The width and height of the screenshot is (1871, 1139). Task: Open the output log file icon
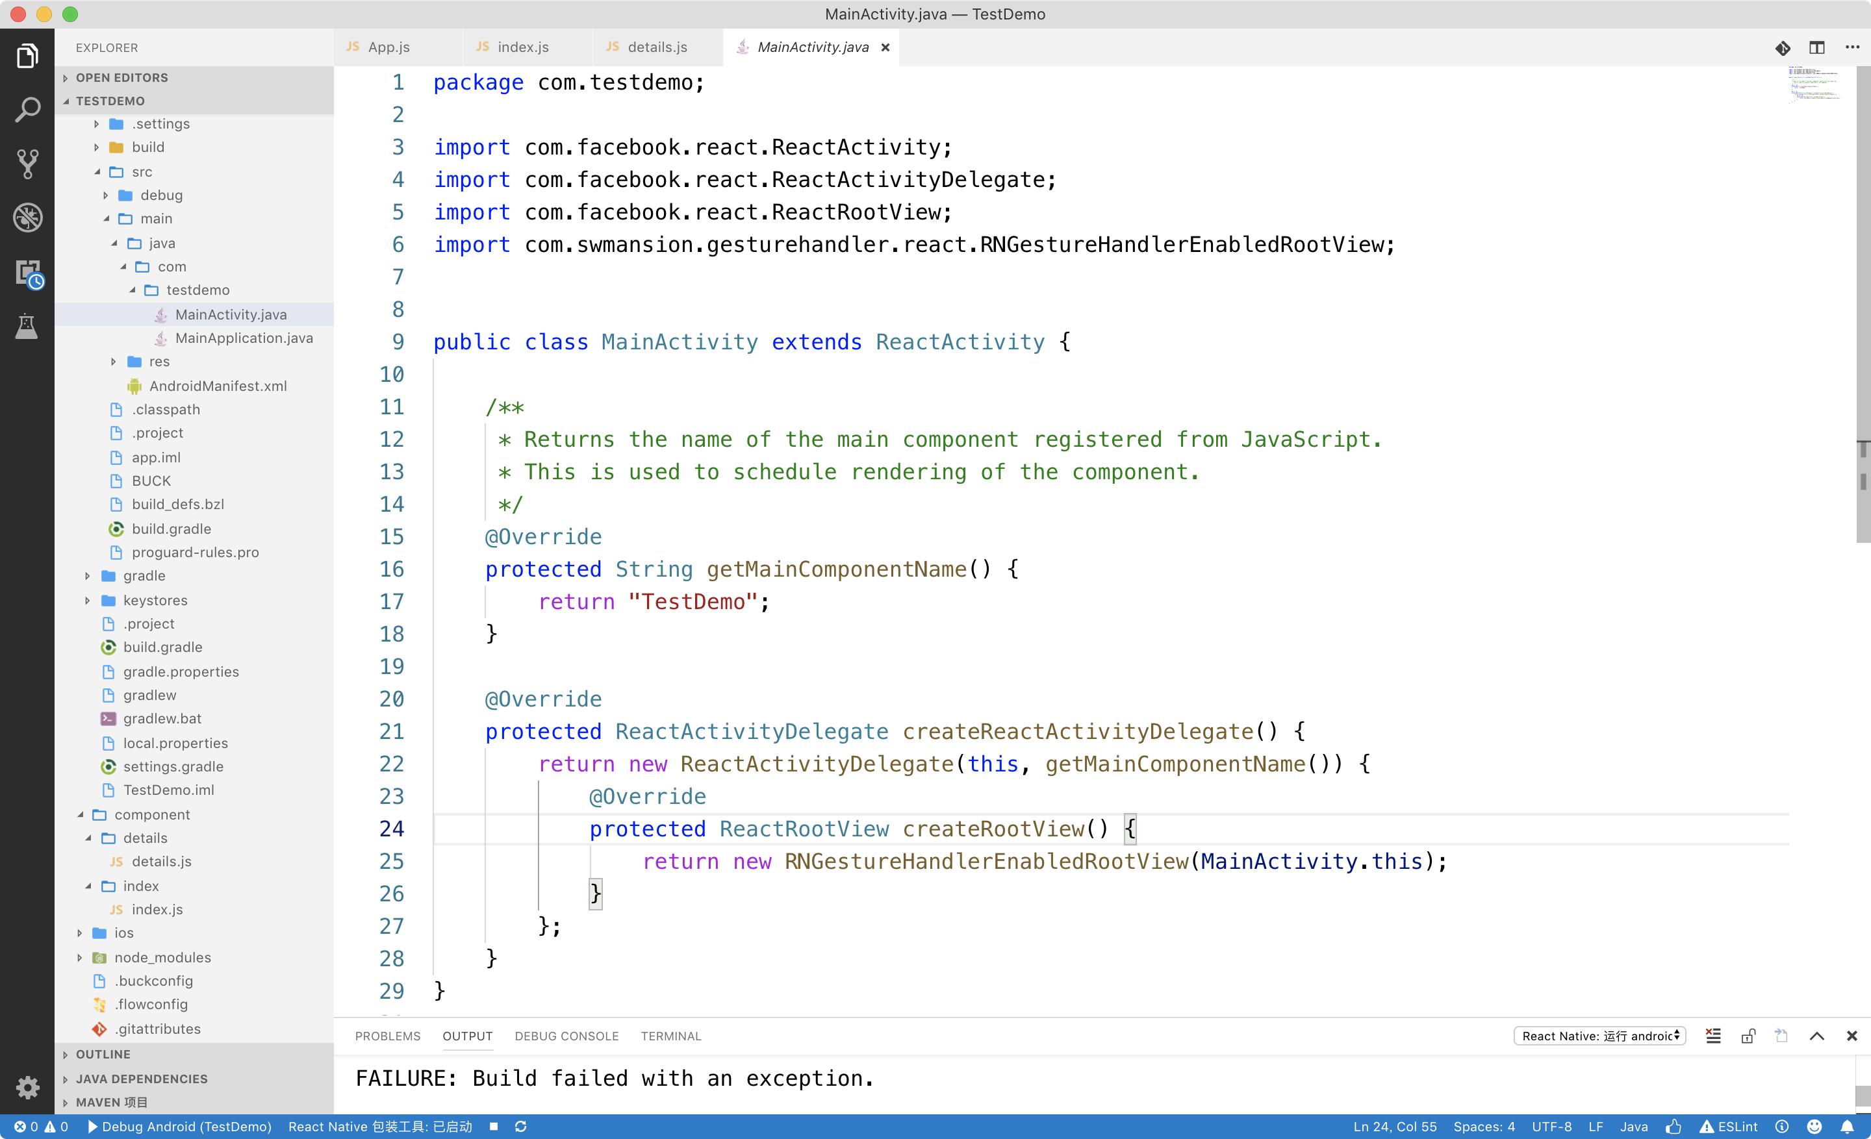point(1781,1036)
